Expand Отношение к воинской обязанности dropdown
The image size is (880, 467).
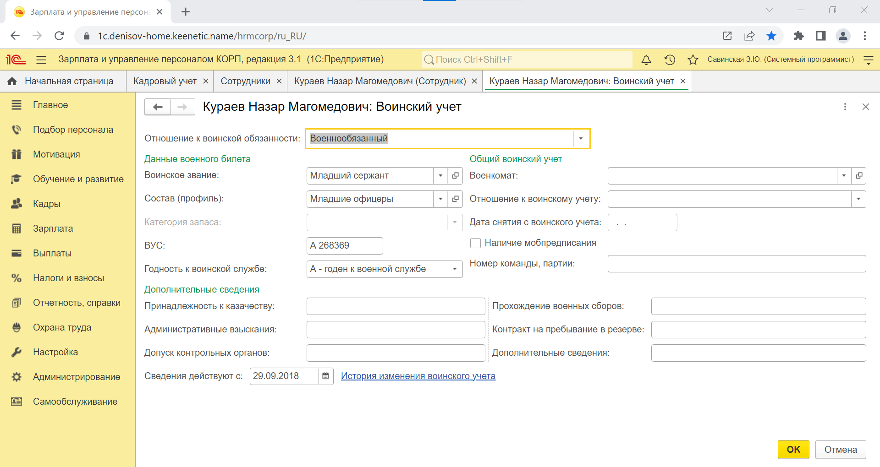coord(581,139)
